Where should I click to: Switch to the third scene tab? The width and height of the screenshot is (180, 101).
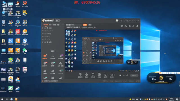click(x=54, y=25)
